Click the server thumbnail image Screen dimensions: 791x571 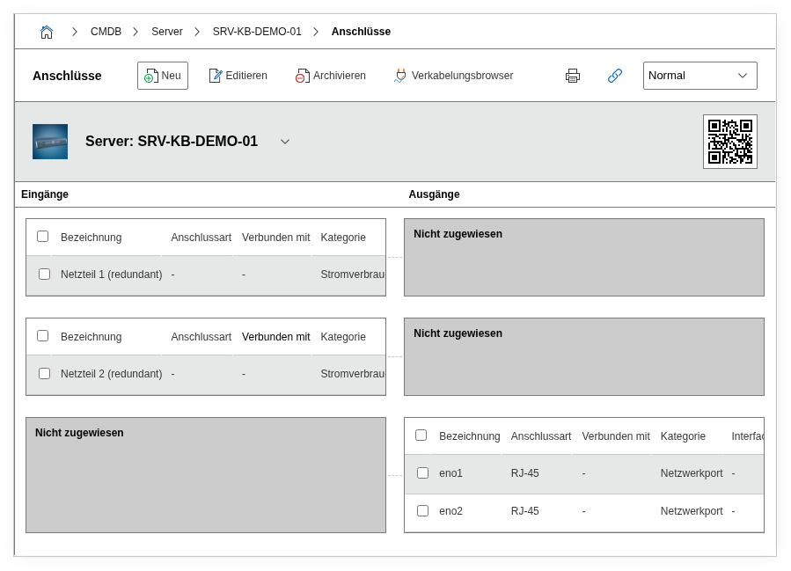[x=50, y=142]
